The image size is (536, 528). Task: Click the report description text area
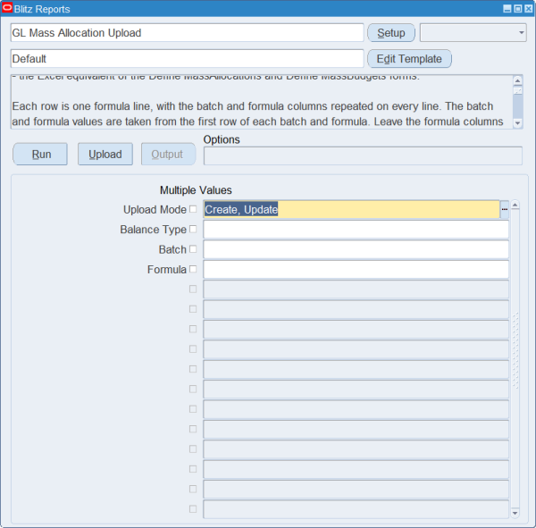click(x=262, y=102)
